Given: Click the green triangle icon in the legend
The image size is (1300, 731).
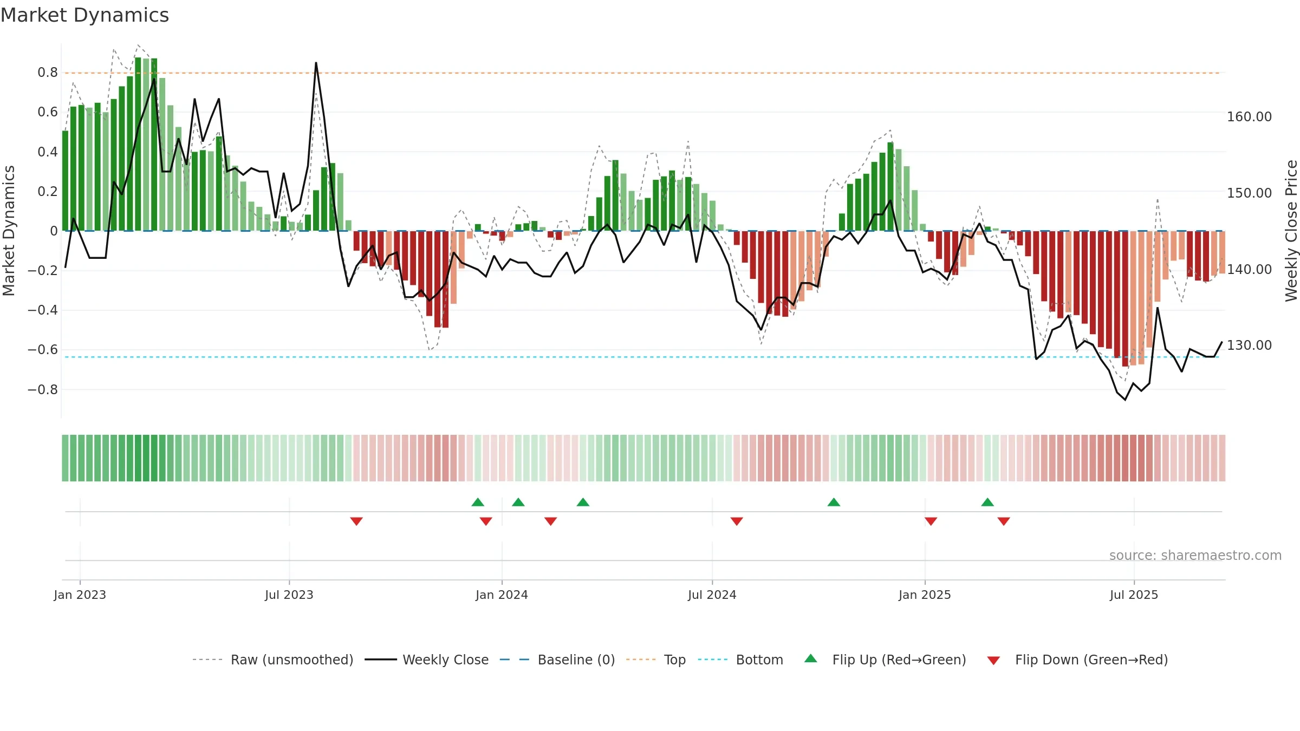Looking at the screenshot, I should coord(811,658).
